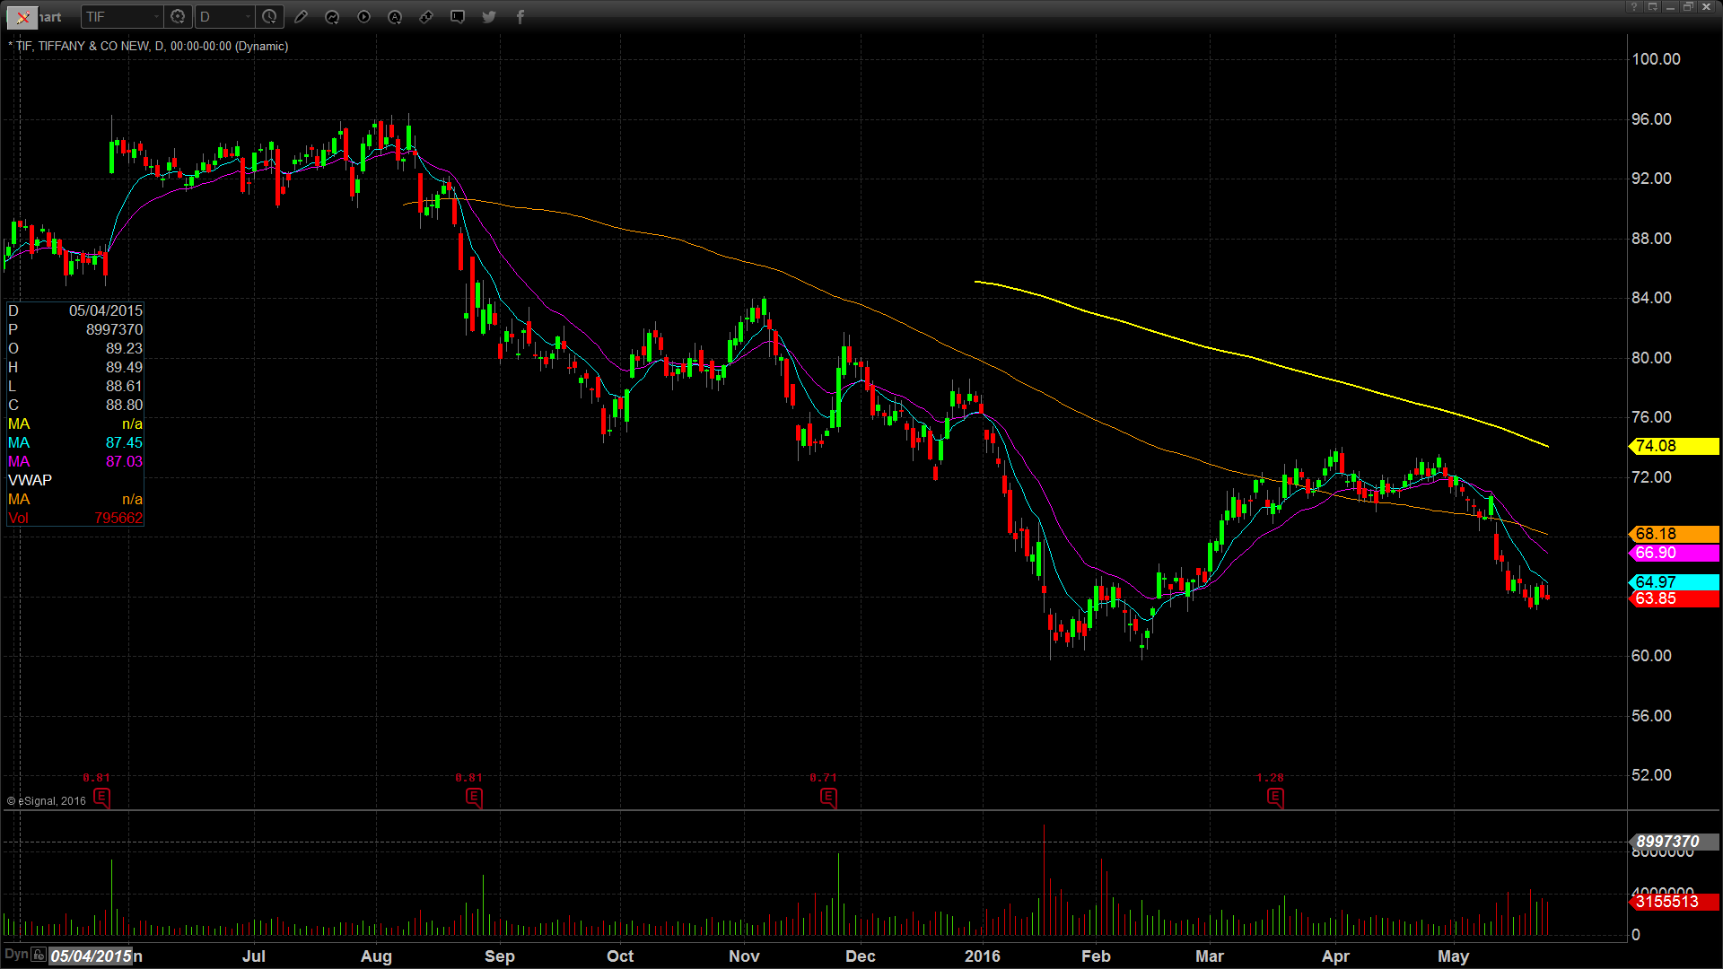This screenshot has width=1723, height=969.
Task: Click the September earnings E marker
Action: click(x=474, y=797)
